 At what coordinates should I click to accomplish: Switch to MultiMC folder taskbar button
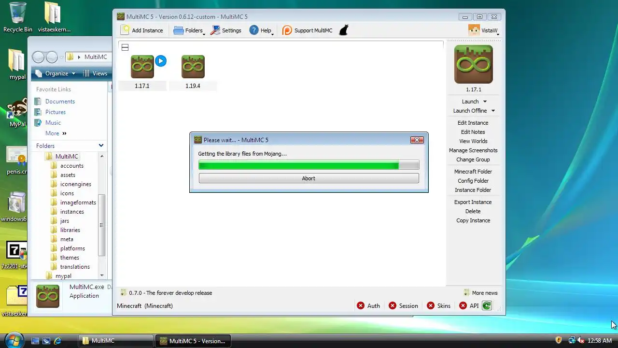click(x=116, y=341)
